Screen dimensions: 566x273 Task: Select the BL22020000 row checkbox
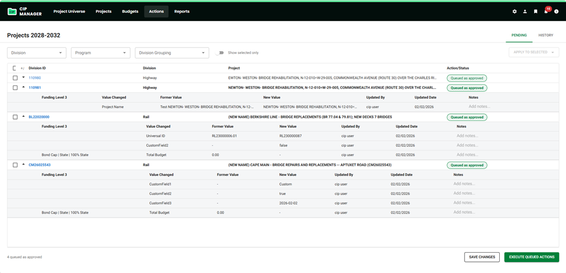point(15,117)
